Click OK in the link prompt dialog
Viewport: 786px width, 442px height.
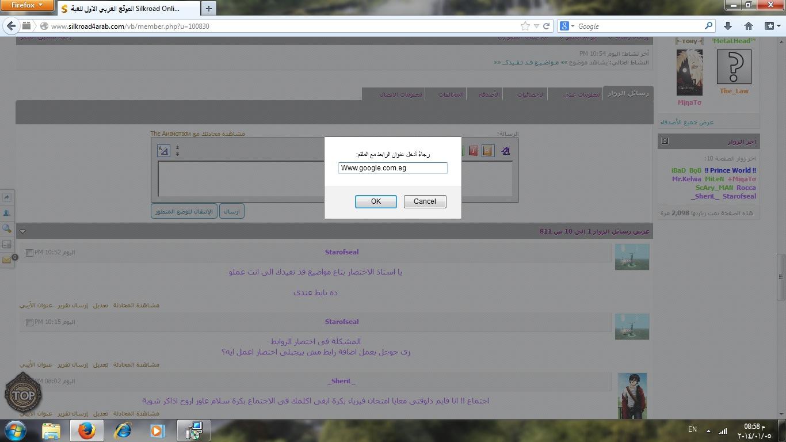click(376, 201)
